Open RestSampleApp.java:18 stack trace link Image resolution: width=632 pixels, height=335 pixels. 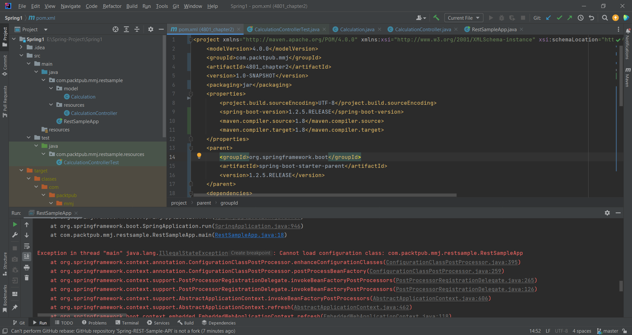point(249,235)
